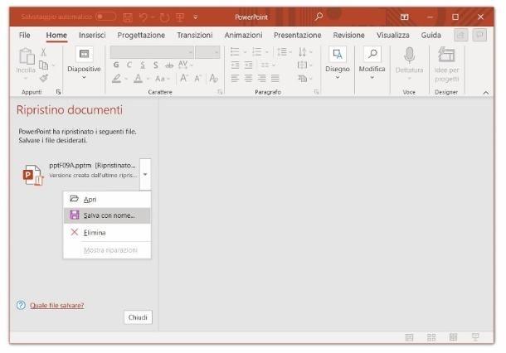Viewport: 506px width, 353px height.
Task: Toggle italic C formatting
Action: point(129,65)
